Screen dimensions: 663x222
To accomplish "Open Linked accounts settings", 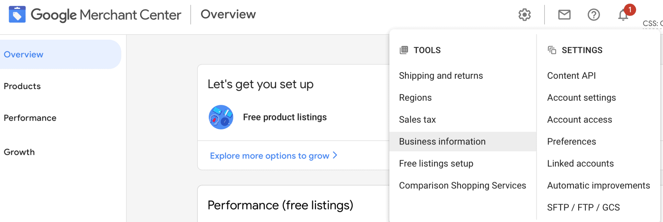I will coord(580,163).
